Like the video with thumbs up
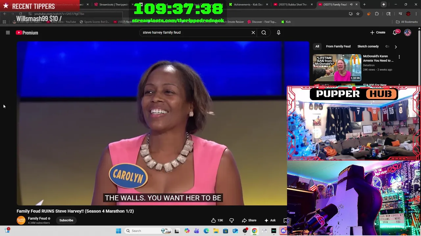 [x=217, y=220]
